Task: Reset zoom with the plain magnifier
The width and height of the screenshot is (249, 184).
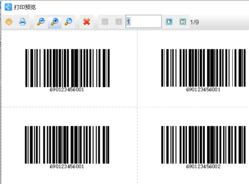Action: [x=68, y=22]
